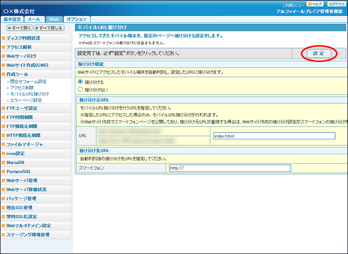Click the index.html URL input field
Viewport: 348px width, 254px height.
pyautogui.click(x=273, y=135)
